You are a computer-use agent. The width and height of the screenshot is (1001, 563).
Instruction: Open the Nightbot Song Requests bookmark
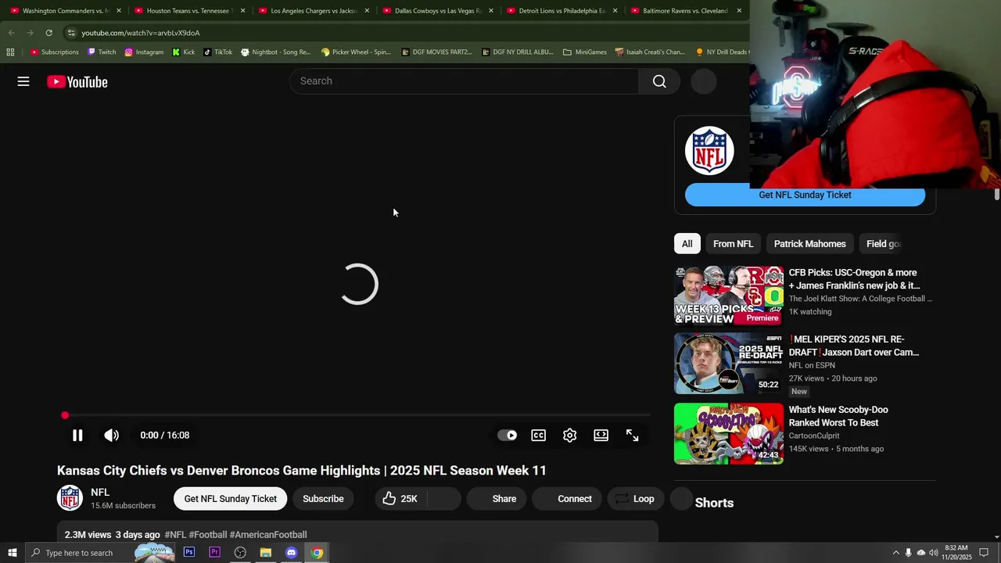click(275, 52)
